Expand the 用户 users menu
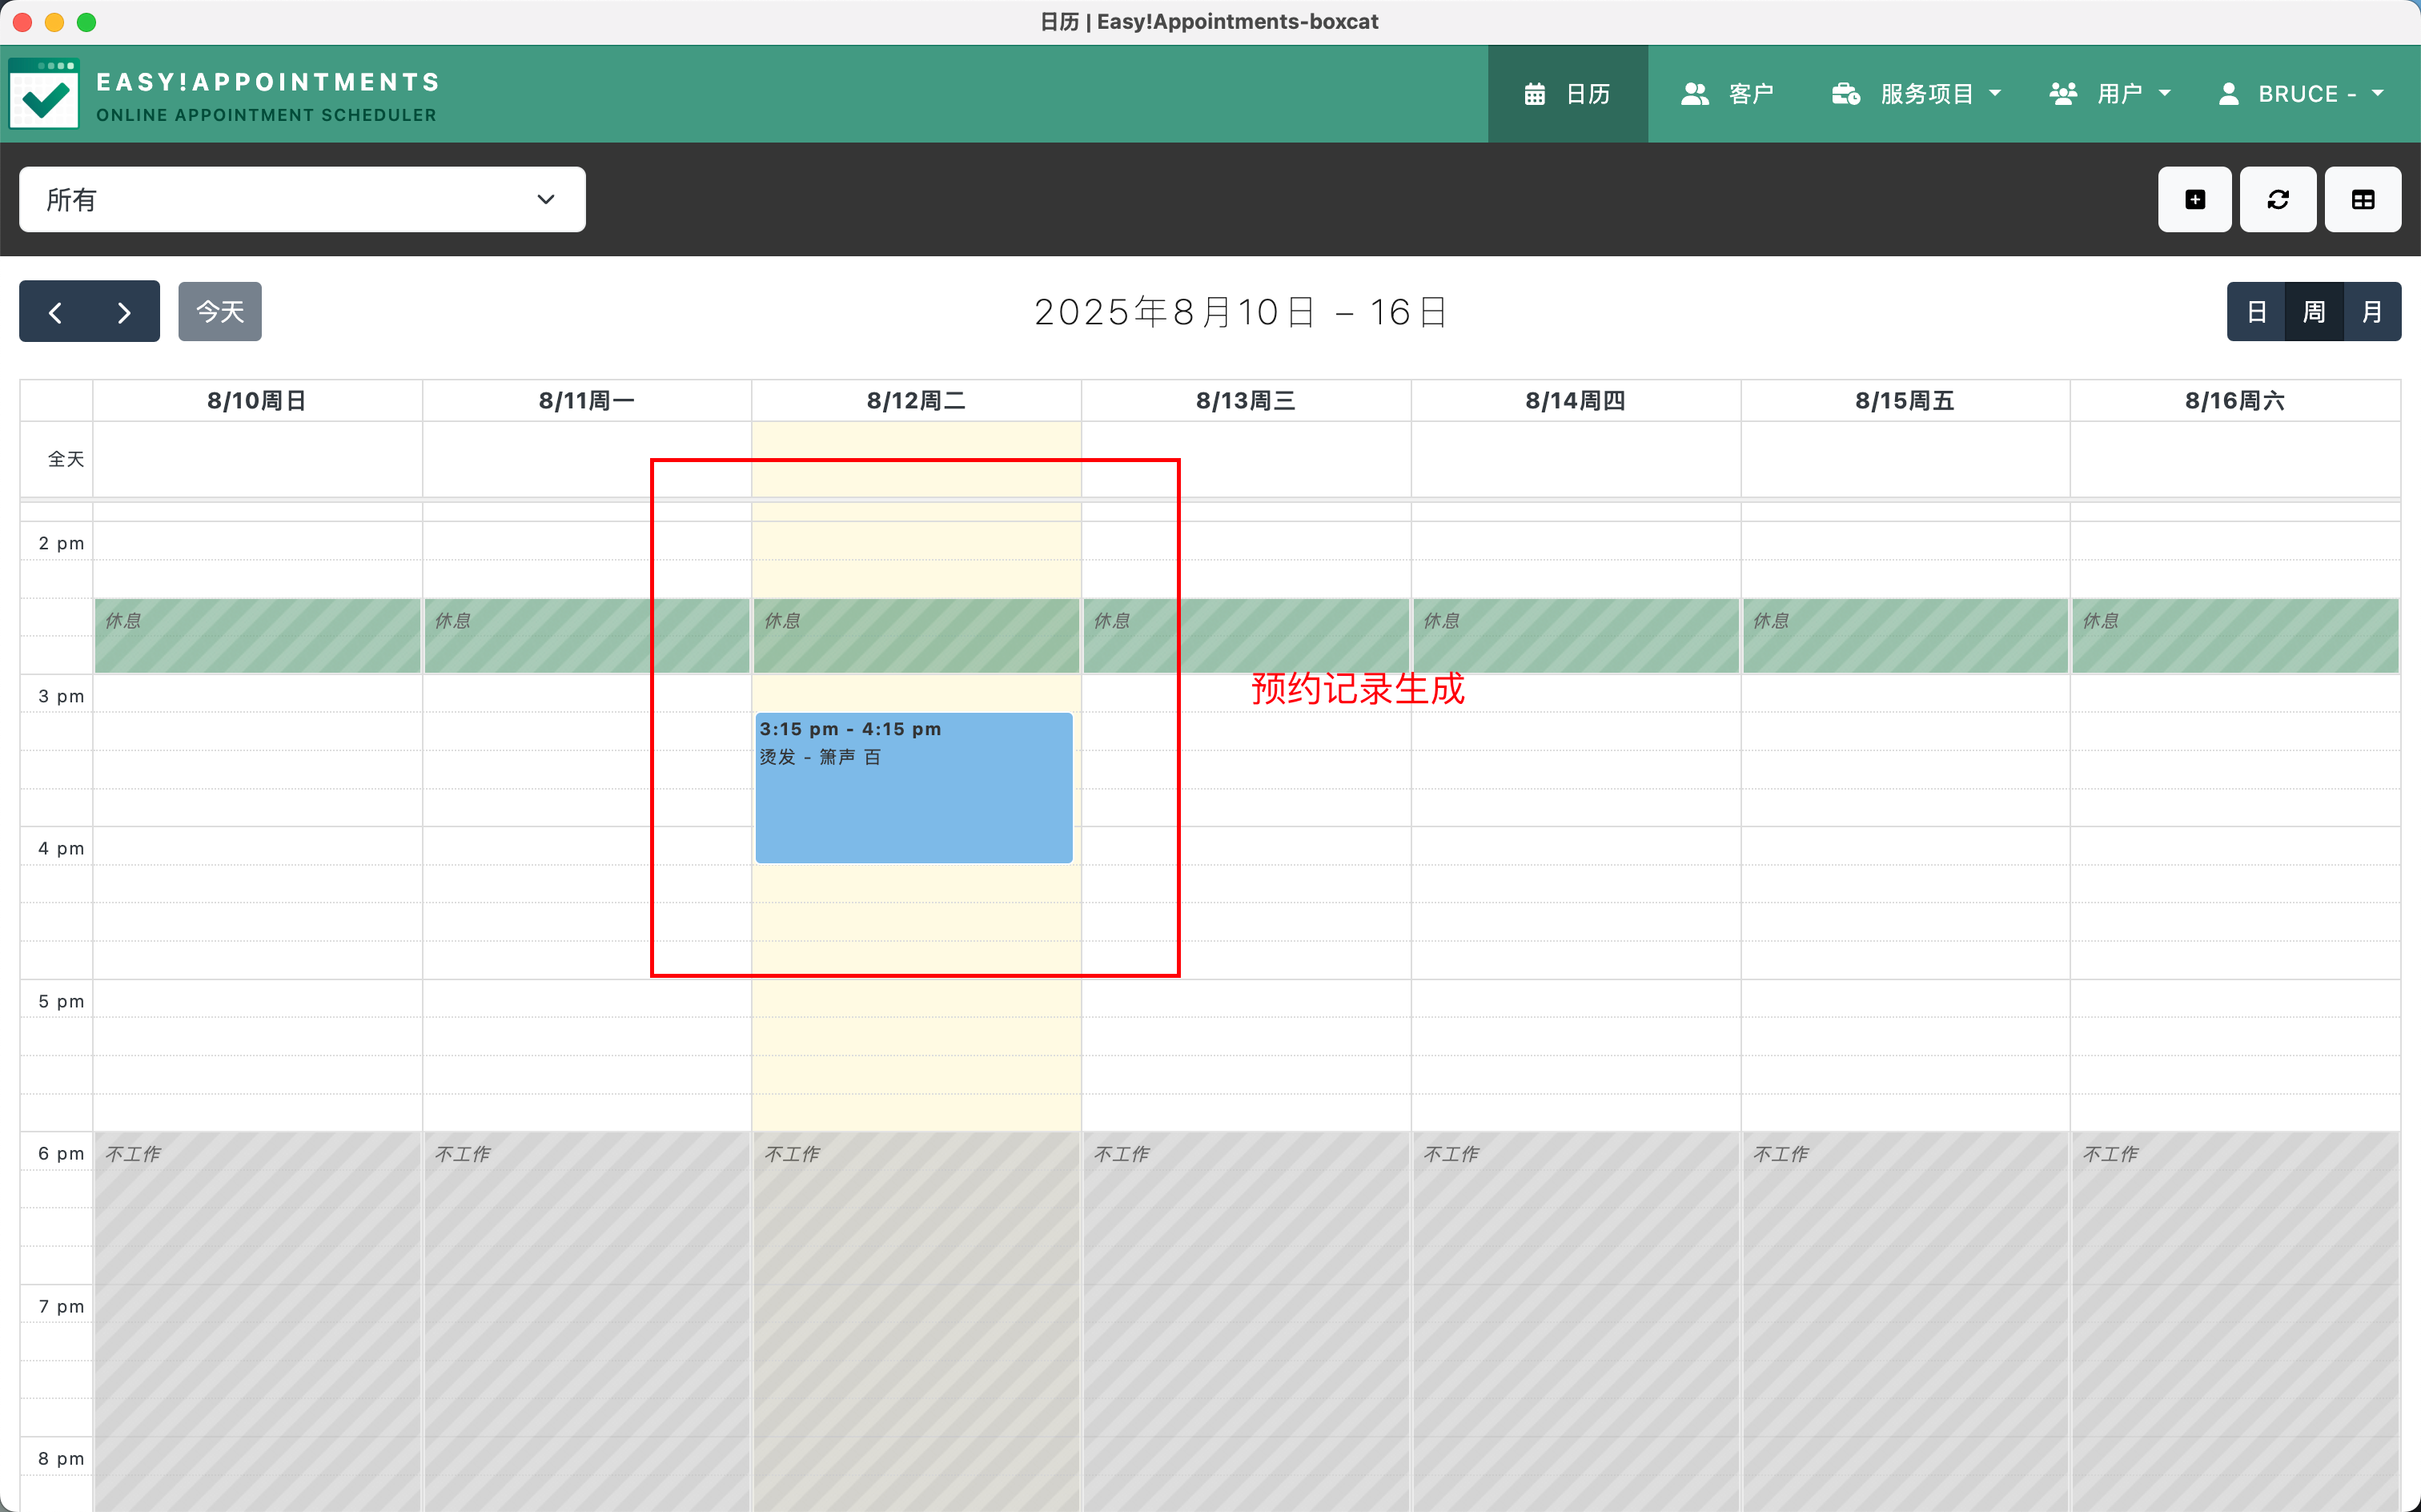This screenshot has width=2421, height=1512. [x=2110, y=94]
